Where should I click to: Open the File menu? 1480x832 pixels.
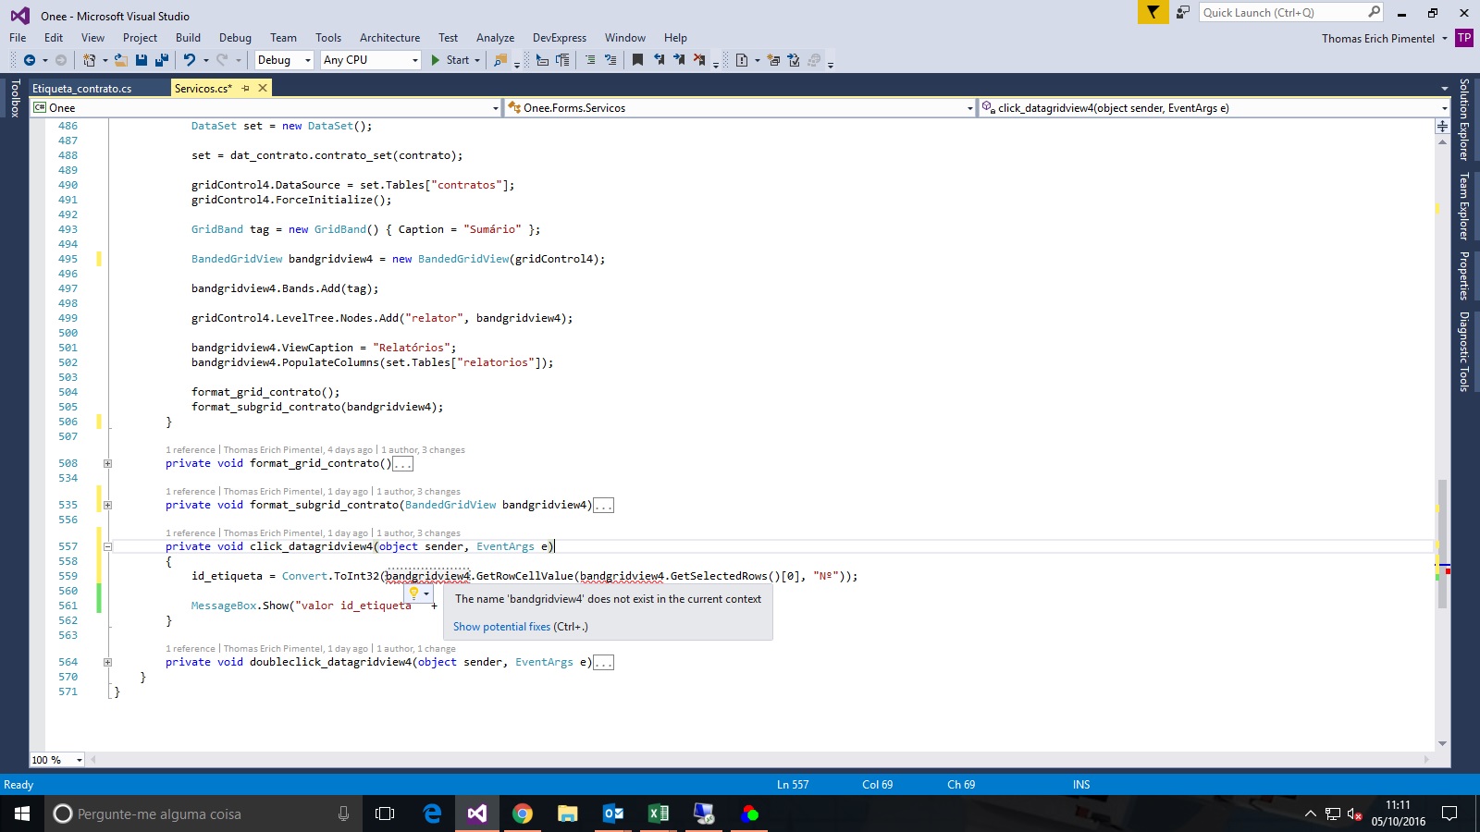tap(18, 38)
